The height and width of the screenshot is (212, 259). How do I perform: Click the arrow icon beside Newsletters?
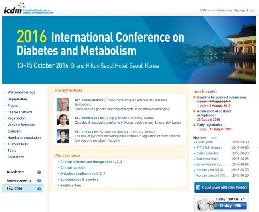(39, 172)
